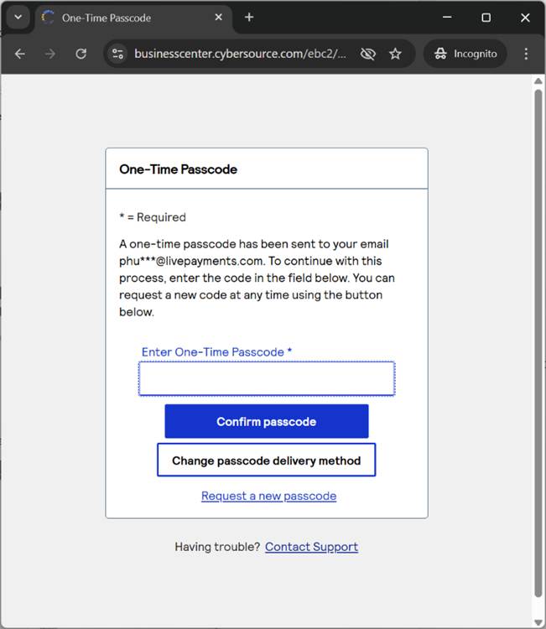Request a new passcode link
This screenshot has width=546, height=629.
point(268,496)
